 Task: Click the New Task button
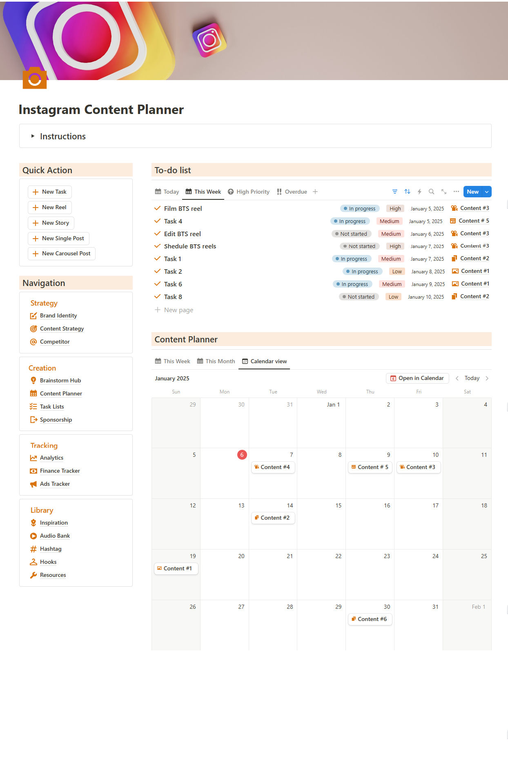pyautogui.click(x=50, y=192)
